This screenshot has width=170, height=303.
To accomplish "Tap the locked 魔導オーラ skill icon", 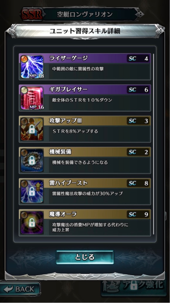I will coord(32,222).
